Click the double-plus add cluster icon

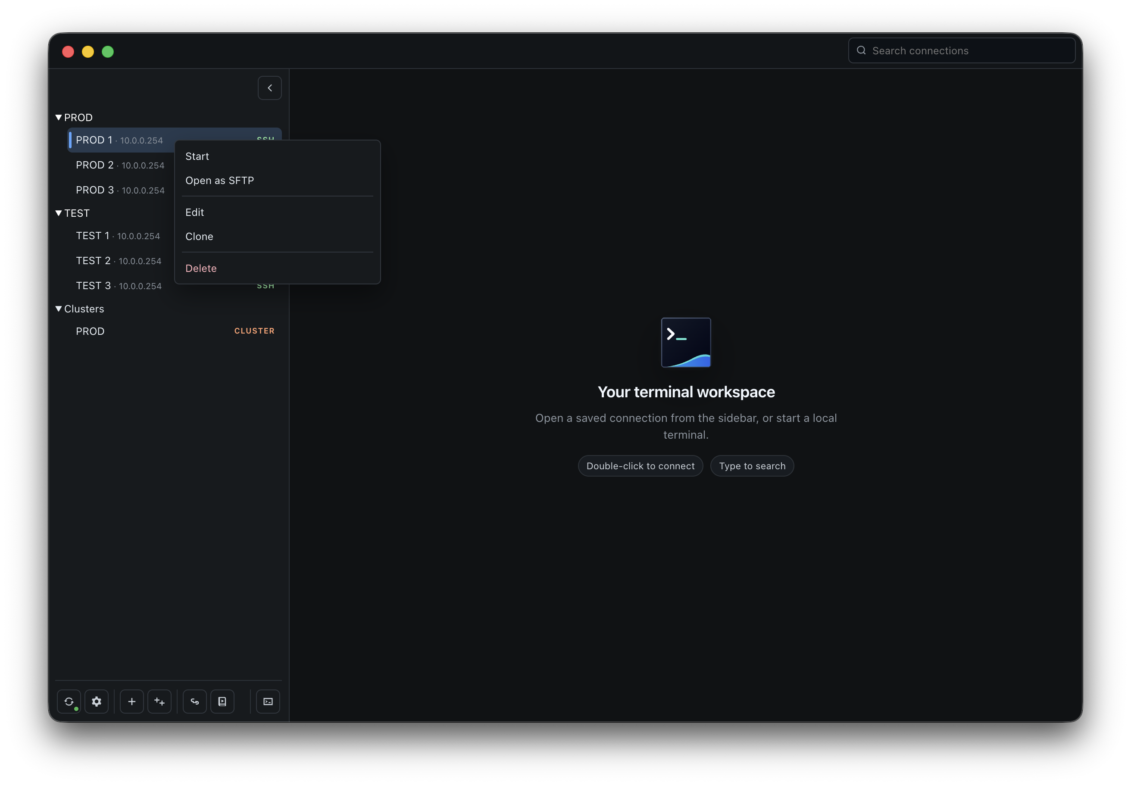(159, 701)
